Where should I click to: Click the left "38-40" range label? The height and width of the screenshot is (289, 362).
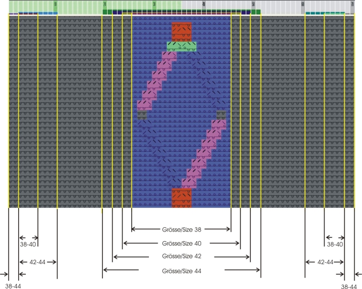[x=28, y=244]
